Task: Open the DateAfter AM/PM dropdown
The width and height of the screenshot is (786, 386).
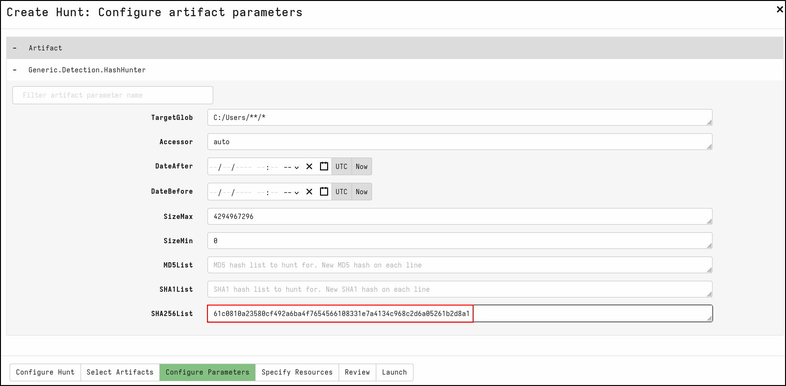Action: point(291,167)
